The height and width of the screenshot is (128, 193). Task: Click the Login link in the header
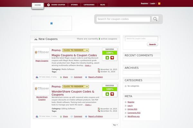152,4
